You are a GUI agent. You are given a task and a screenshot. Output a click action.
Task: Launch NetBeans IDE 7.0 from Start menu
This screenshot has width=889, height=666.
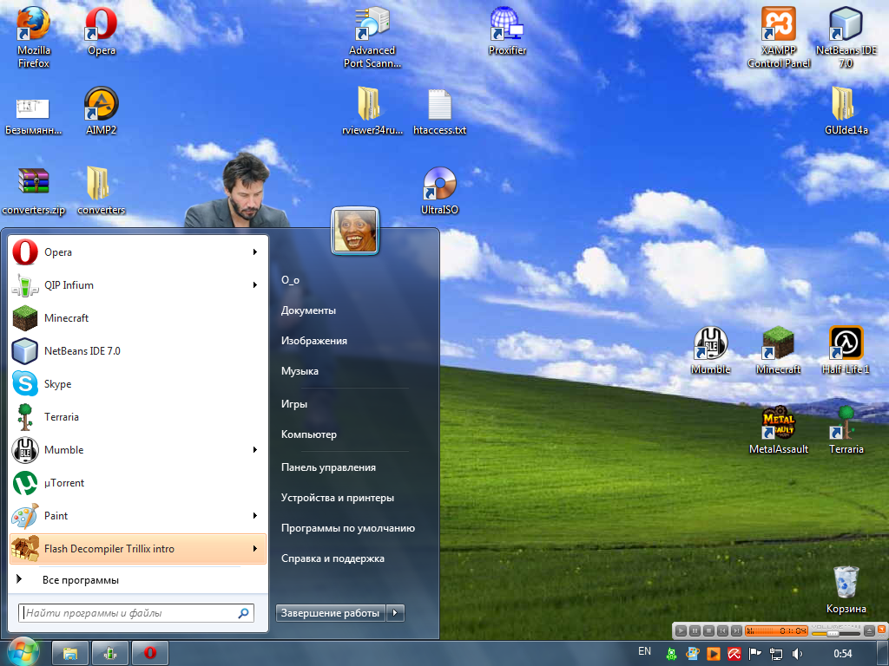click(138, 350)
